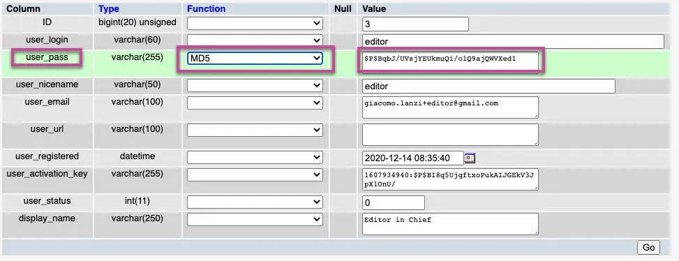The width and height of the screenshot is (679, 261).
Task: Click the user_activation_key value textarea
Action: tap(450, 179)
